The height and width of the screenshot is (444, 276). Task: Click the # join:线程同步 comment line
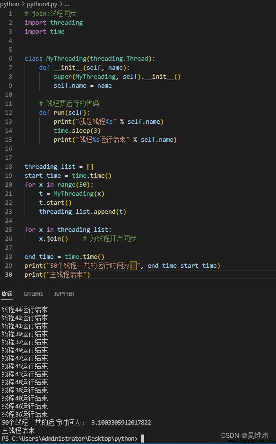click(x=50, y=14)
